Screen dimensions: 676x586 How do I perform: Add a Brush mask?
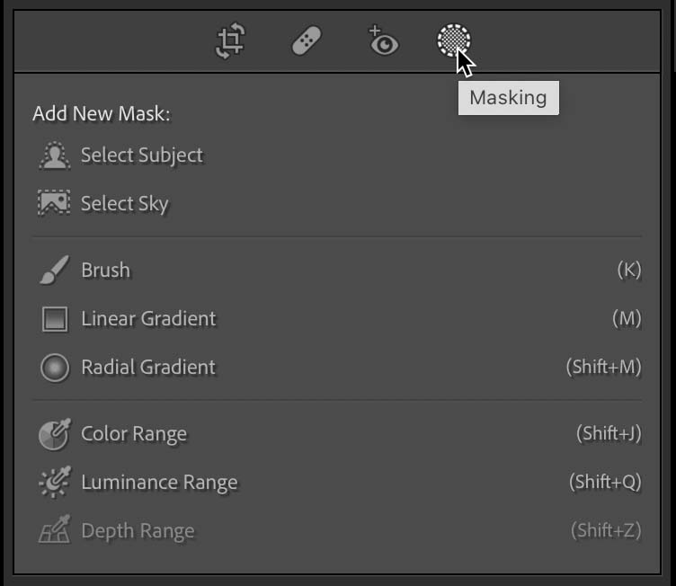(337, 270)
